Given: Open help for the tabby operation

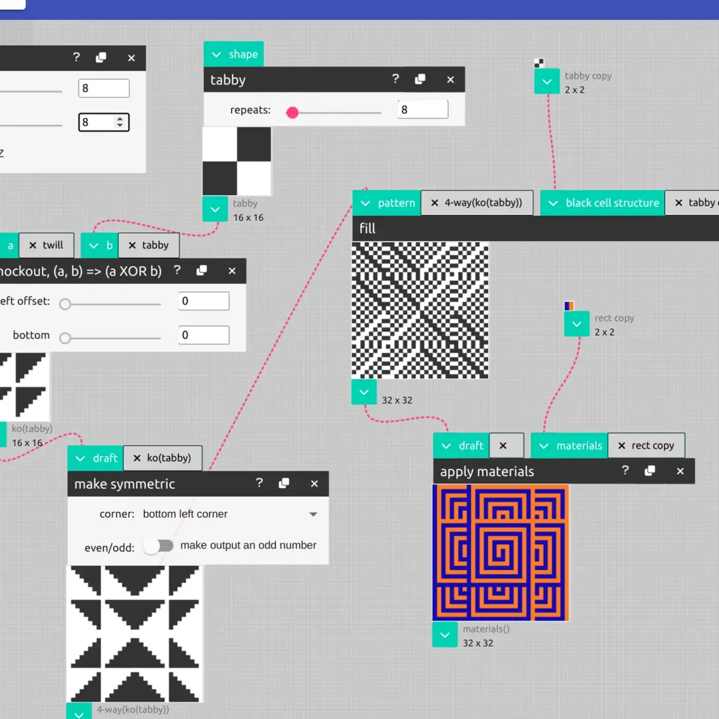Looking at the screenshot, I should 395,79.
